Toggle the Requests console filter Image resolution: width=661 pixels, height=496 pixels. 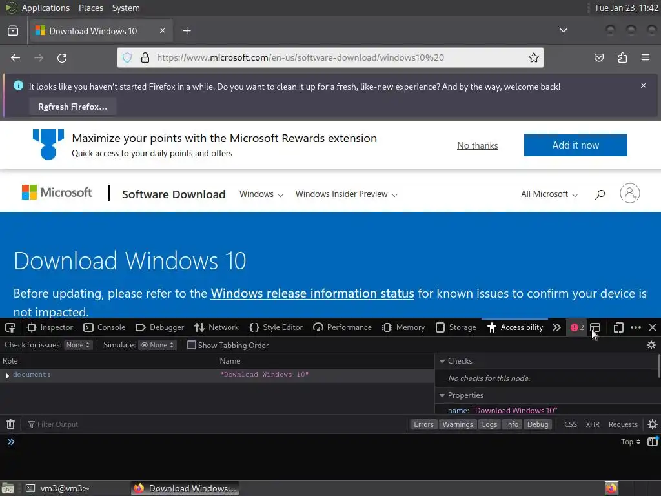click(x=623, y=424)
